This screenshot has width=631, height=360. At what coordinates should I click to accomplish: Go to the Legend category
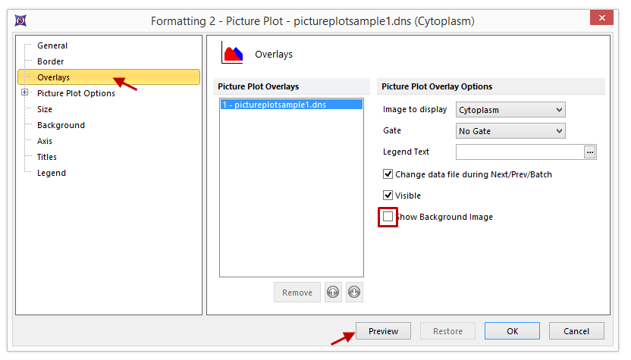(x=52, y=173)
